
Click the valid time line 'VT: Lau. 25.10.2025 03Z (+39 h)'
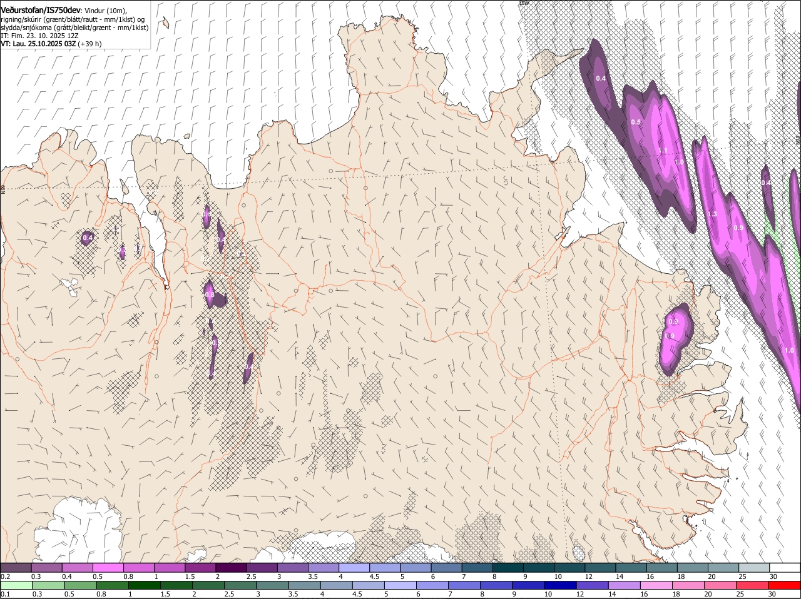pos(51,44)
